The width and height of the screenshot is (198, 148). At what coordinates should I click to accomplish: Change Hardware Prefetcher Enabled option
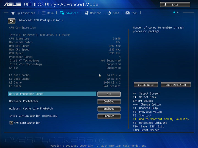point(109,101)
